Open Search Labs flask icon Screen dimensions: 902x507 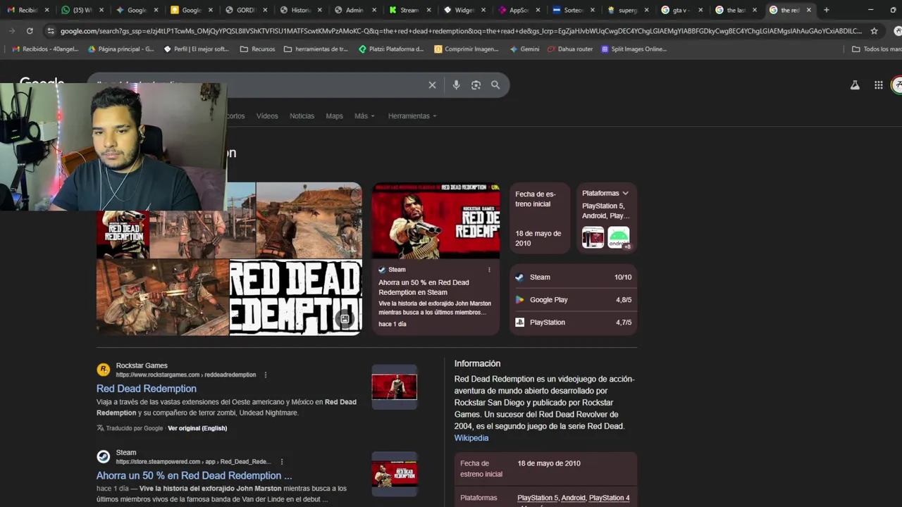point(855,85)
